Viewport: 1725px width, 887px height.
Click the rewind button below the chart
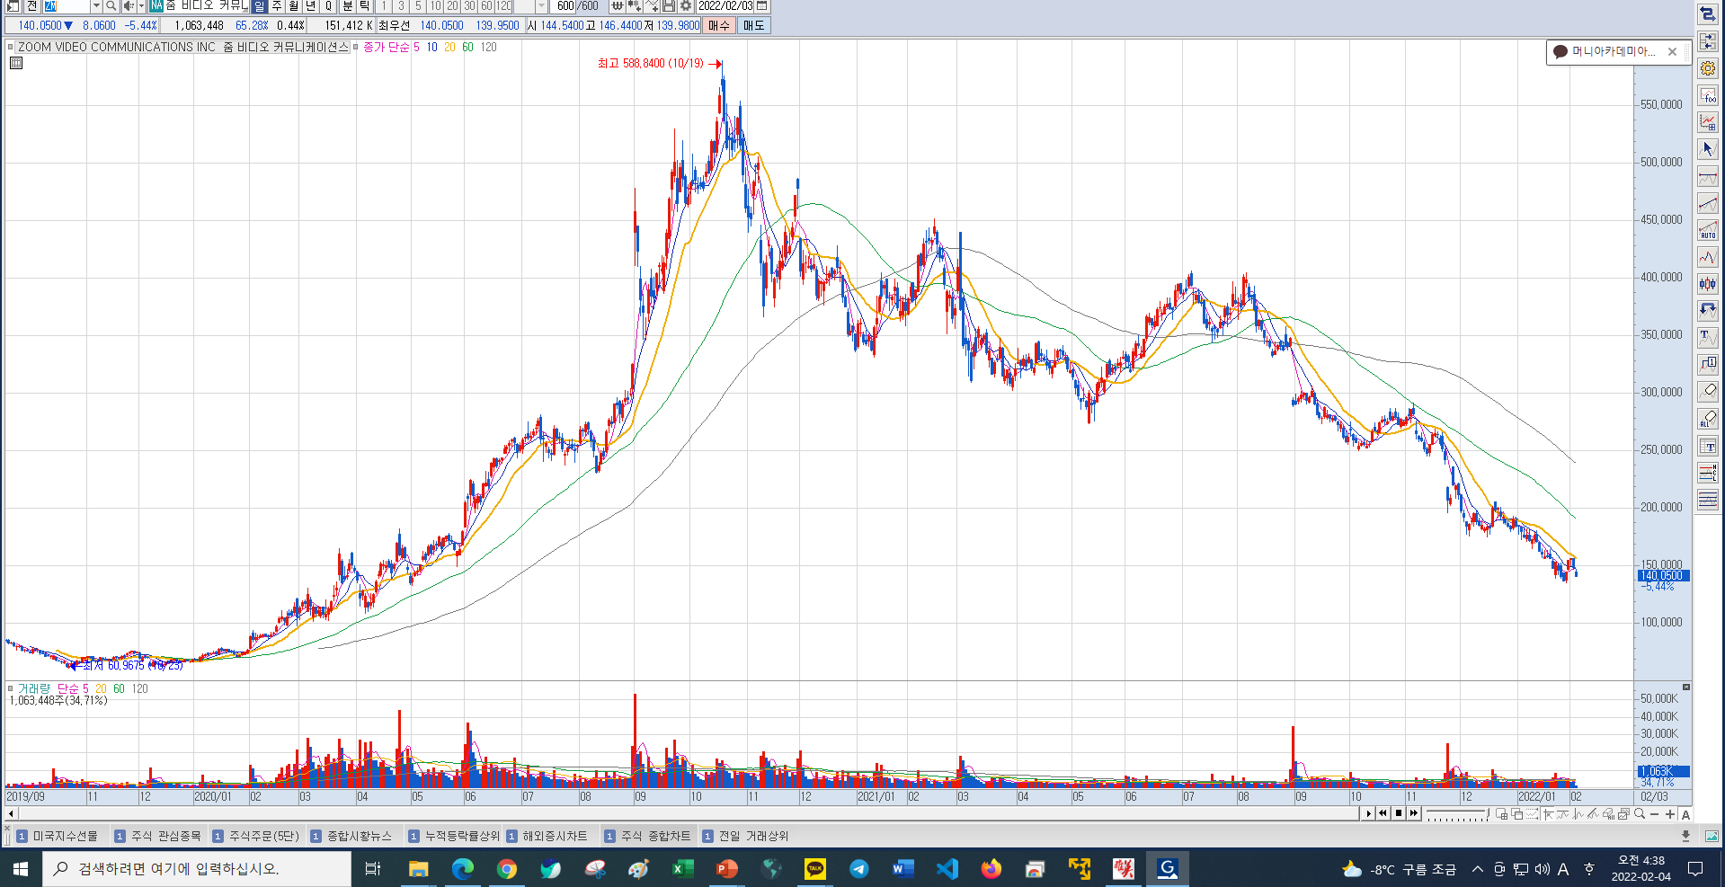1383,813
